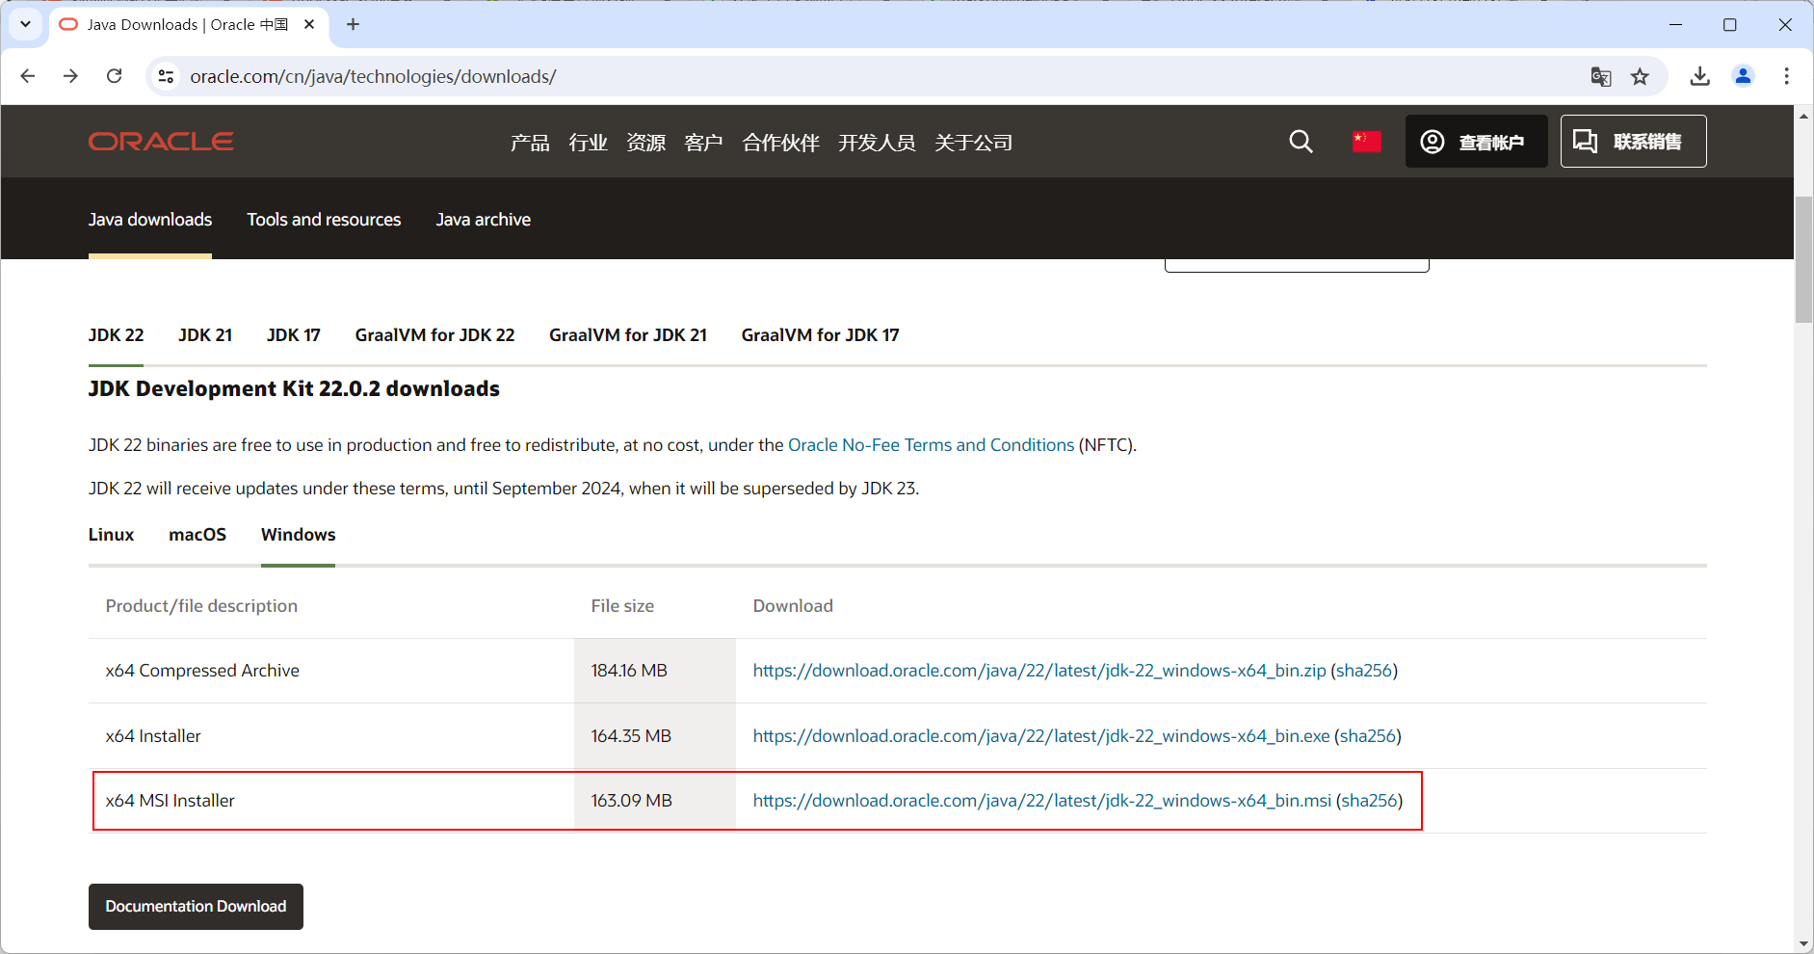The width and height of the screenshot is (1814, 954).
Task: Select the Java downloads nav tab
Action: coord(150,220)
